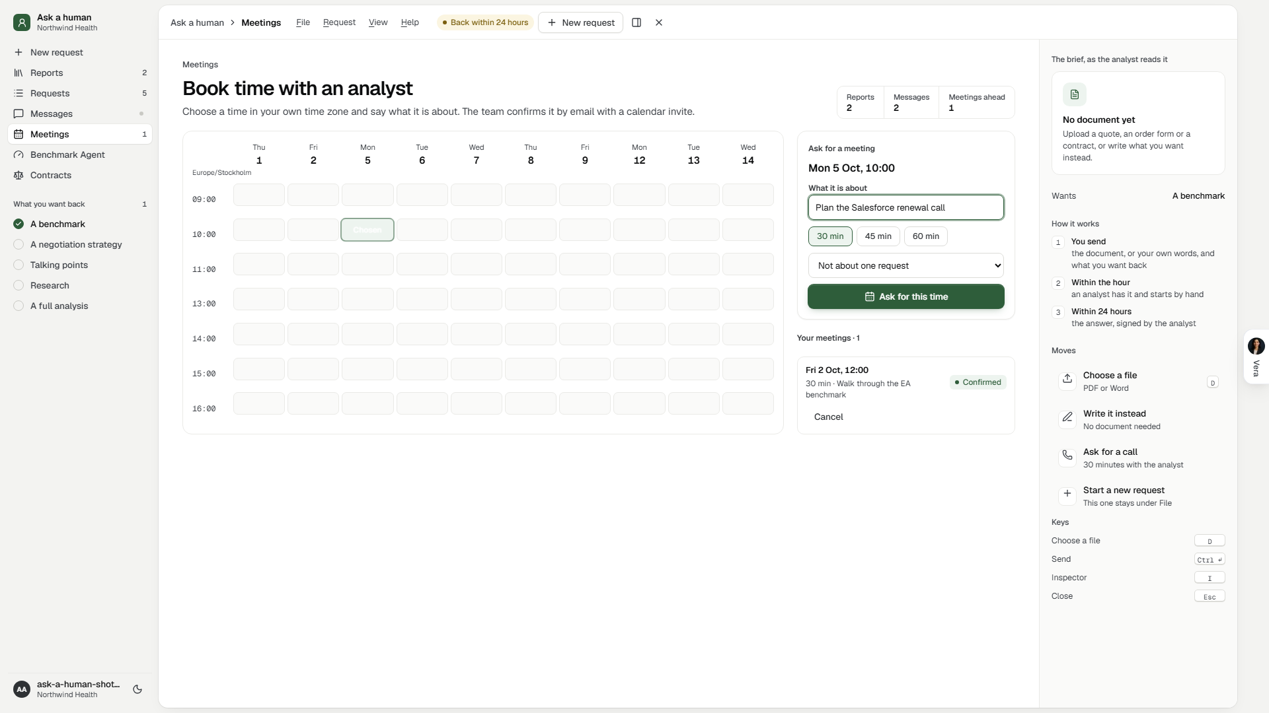The image size is (1269, 713).
Task: Open Messages in sidebar
Action: click(x=80, y=114)
